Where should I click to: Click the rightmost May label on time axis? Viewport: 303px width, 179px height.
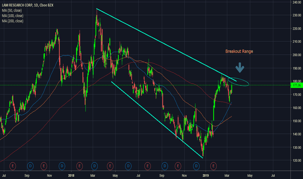(250, 175)
